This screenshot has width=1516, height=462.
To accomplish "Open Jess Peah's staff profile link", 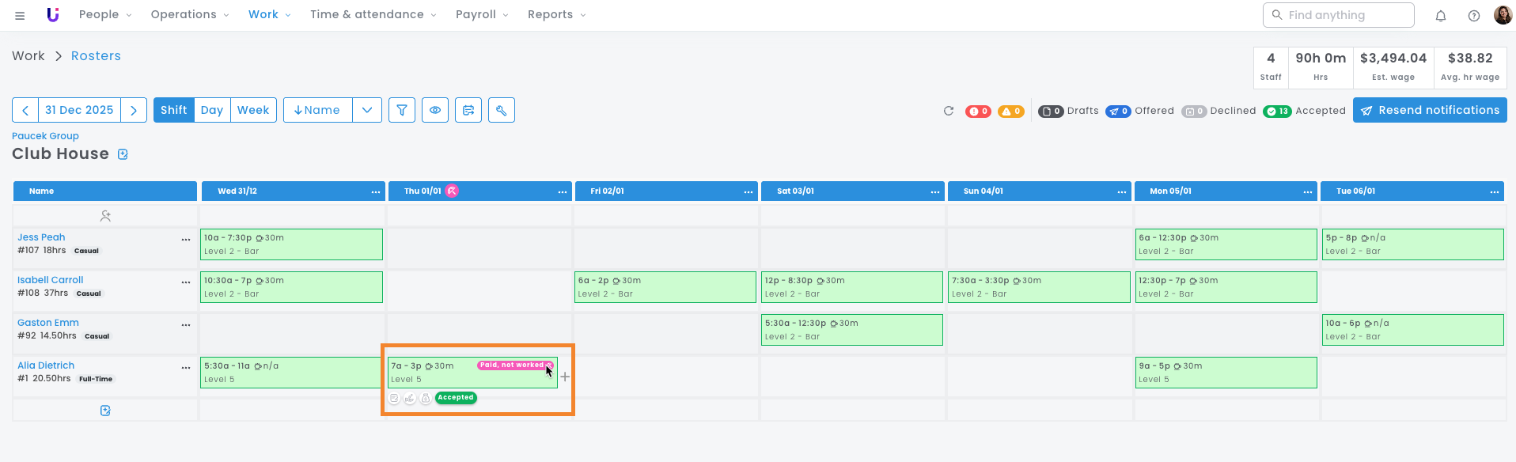I will pyautogui.click(x=41, y=237).
